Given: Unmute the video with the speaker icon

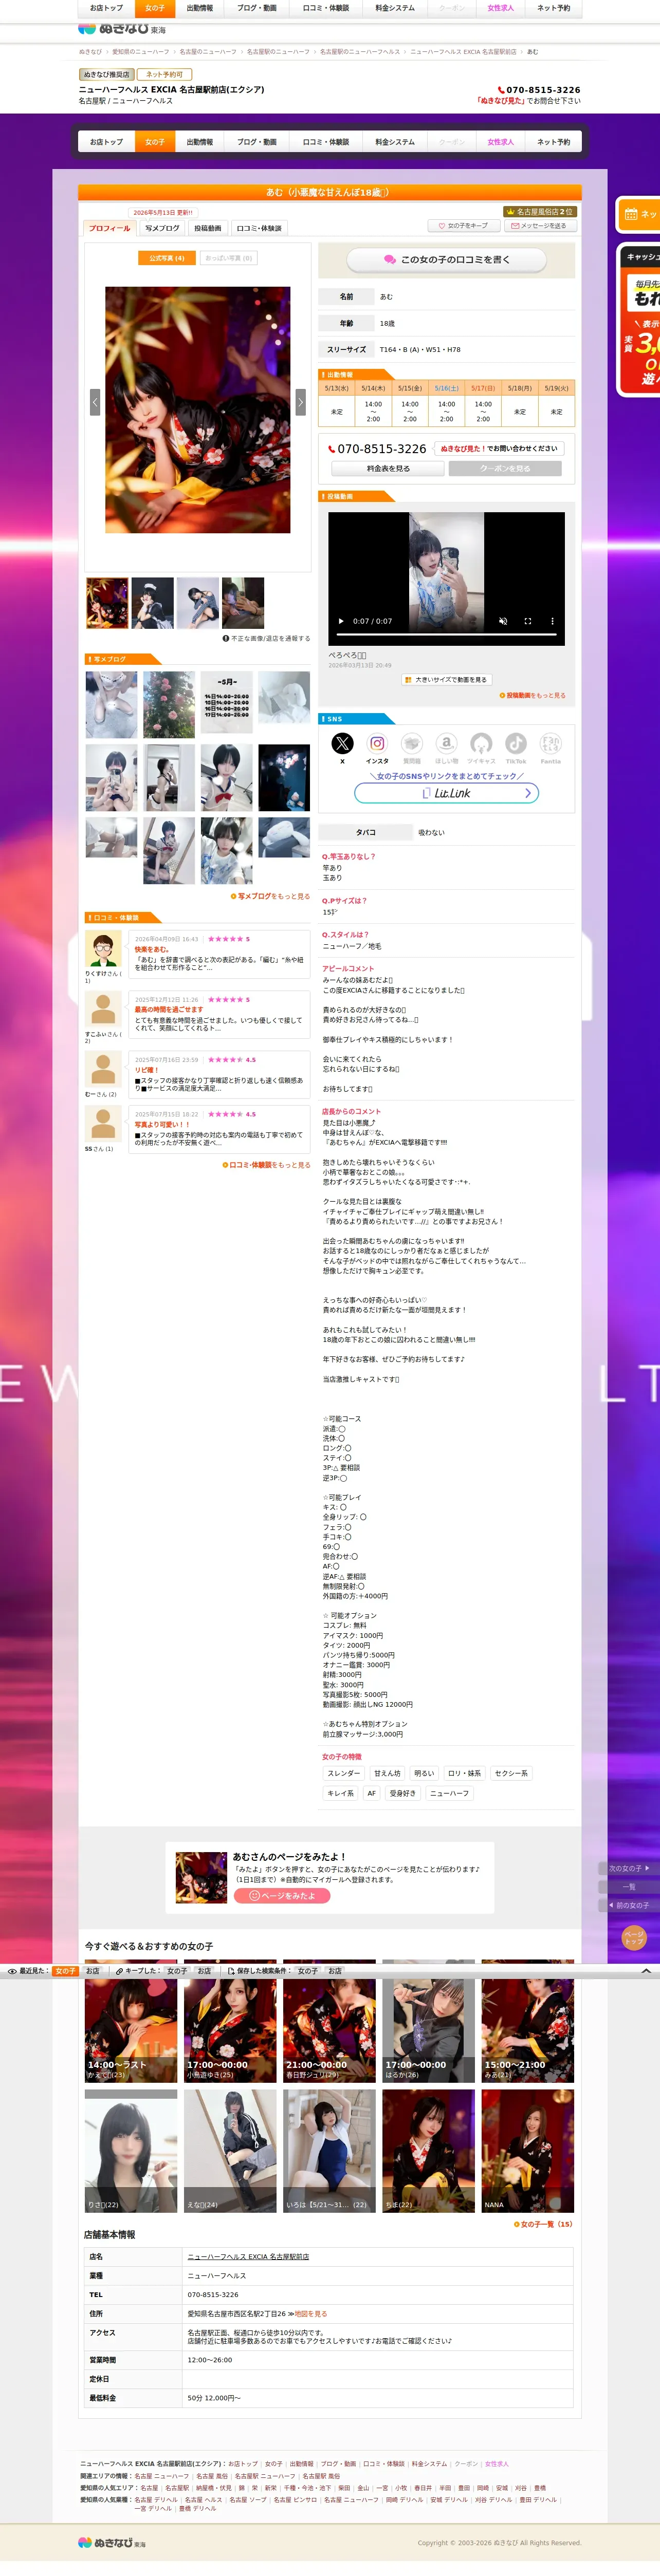Looking at the screenshot, I should click(503, 621).
